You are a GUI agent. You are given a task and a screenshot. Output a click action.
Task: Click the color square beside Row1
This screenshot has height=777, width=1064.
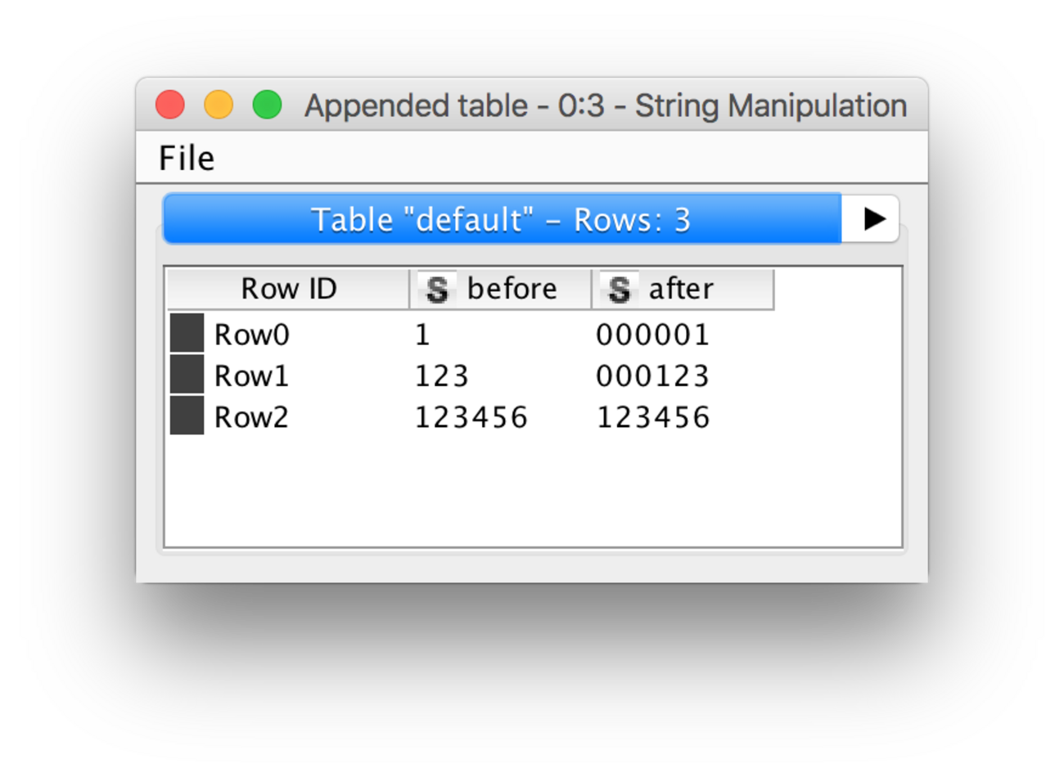coord(187,375)
